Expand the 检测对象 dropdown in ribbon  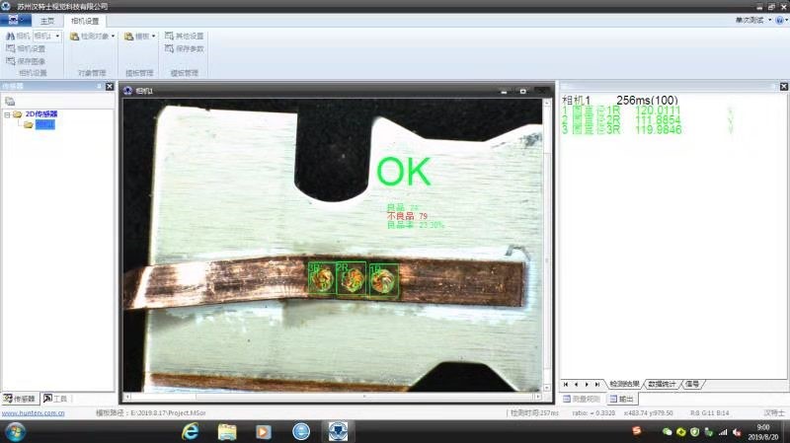pos(93,37)
